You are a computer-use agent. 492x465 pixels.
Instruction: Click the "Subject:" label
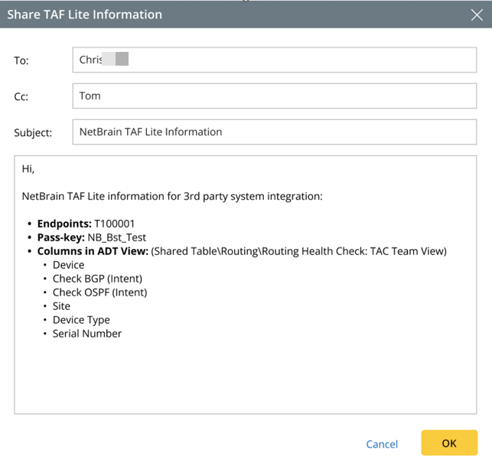[33, 133]
